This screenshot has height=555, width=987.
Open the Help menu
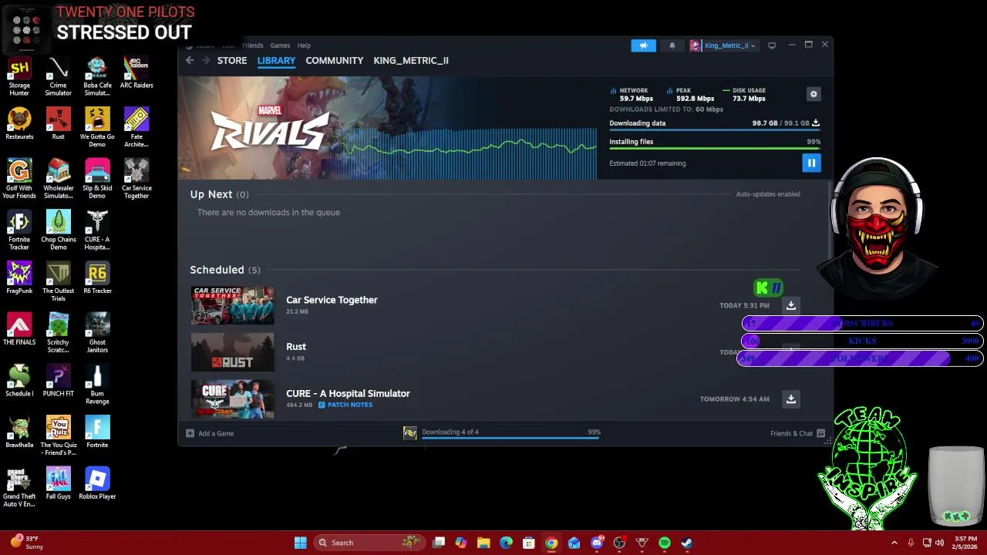click(304, 45)
